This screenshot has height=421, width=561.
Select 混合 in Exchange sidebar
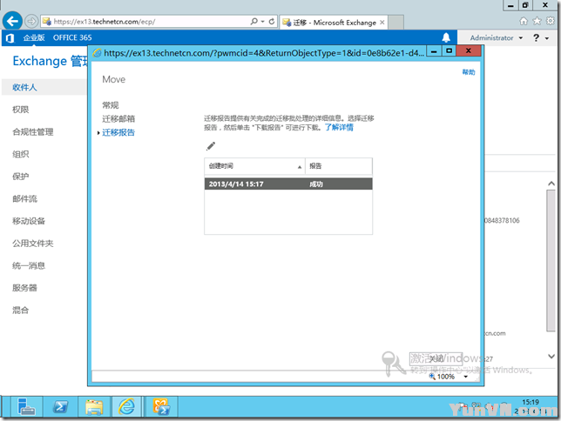pyautogui.click(x=20, y=311)
